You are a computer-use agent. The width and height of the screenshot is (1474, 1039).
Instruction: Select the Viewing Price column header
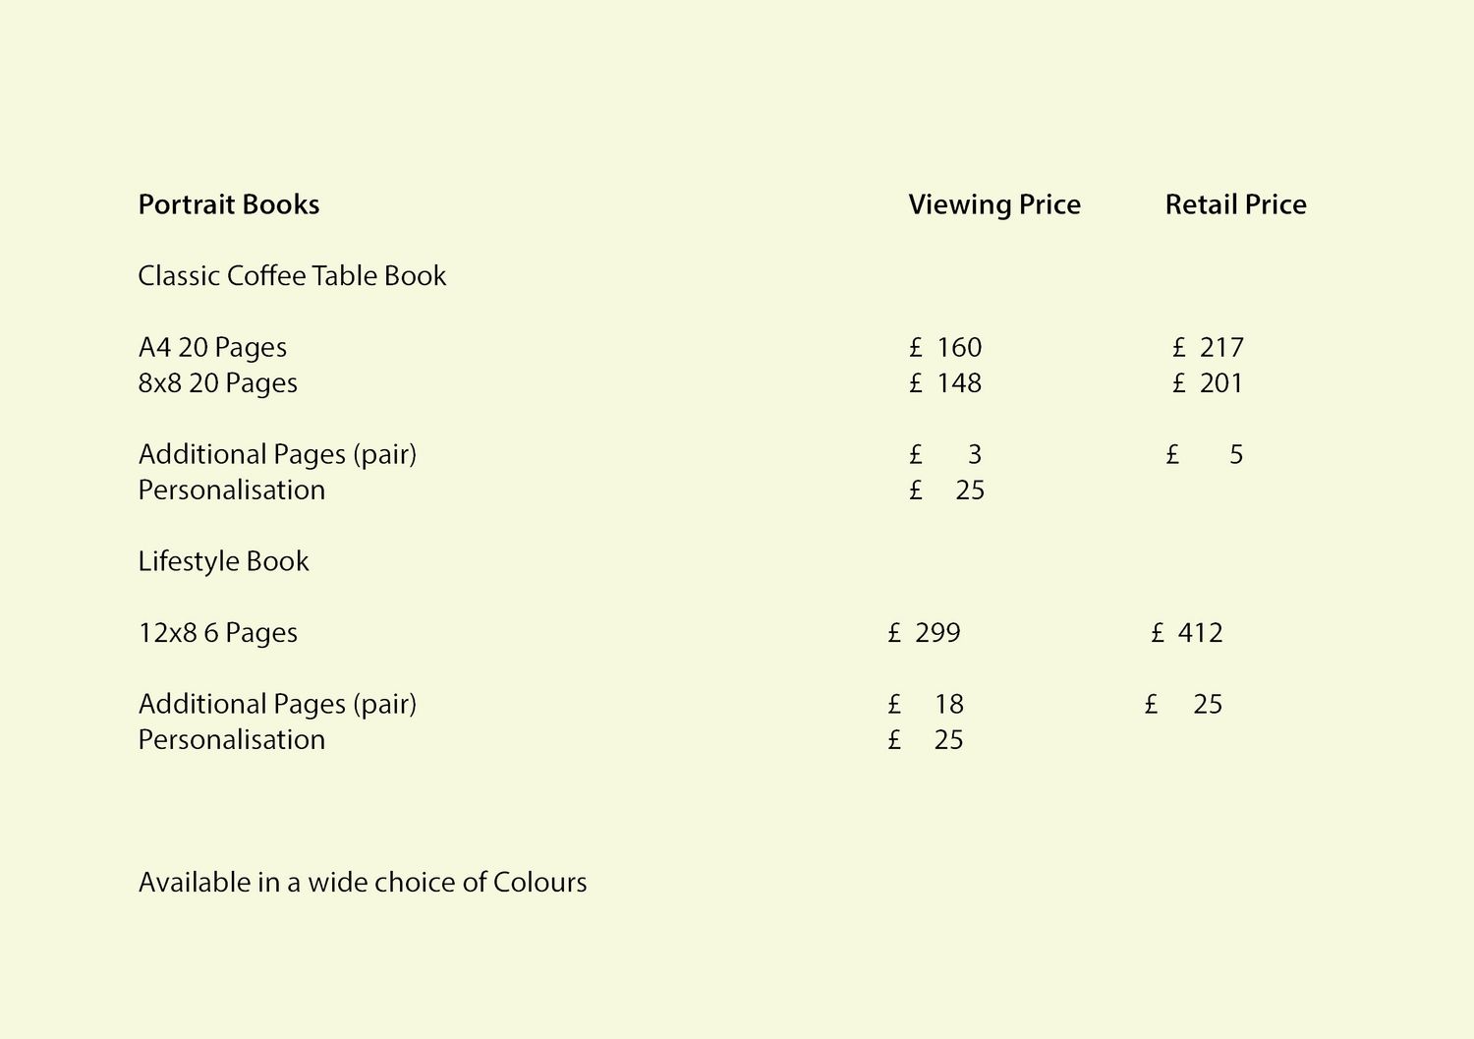[x=994, y=204]
